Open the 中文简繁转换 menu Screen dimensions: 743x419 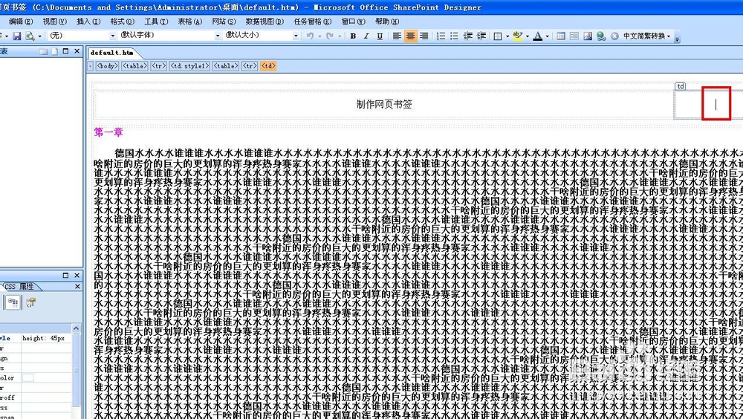click(x=646, y=36)
